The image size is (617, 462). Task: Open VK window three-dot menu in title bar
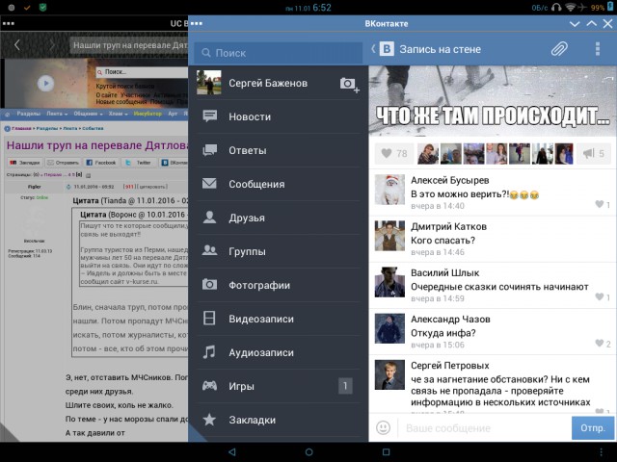[197, 23]
